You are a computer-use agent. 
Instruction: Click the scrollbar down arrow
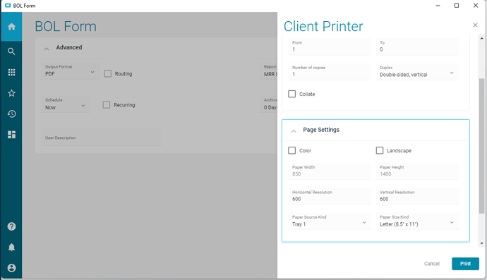pos(481,244)
